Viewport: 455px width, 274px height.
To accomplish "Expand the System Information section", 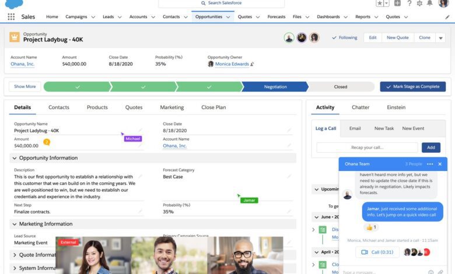I will point(14,268).
